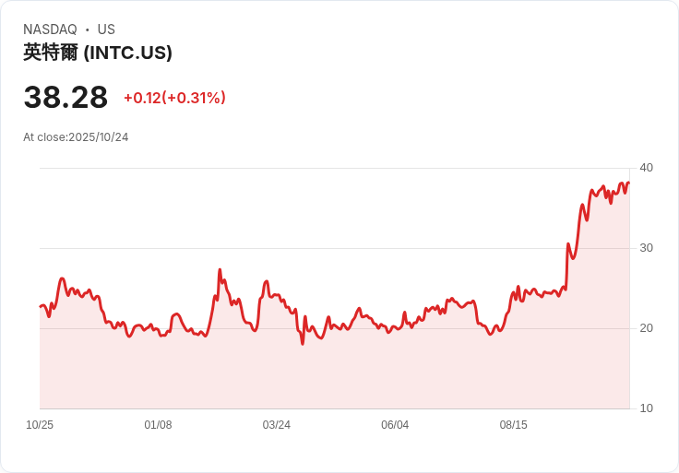
Task: Click the 40 y-axis label
Action: pos(646,167)
